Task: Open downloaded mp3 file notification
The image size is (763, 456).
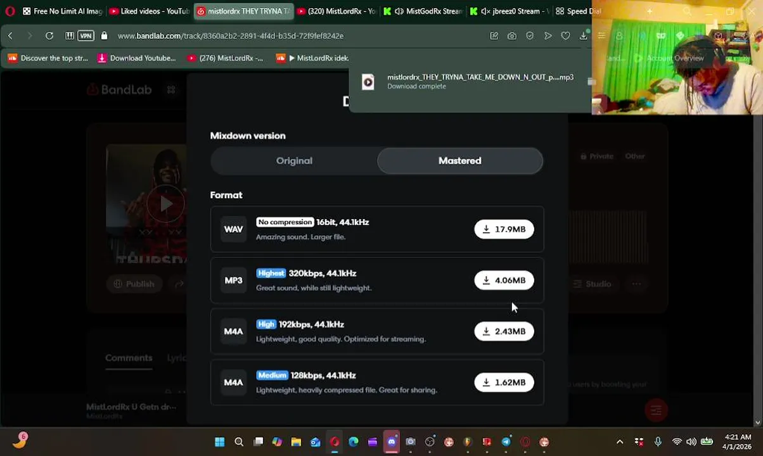Action: (469, 81)
